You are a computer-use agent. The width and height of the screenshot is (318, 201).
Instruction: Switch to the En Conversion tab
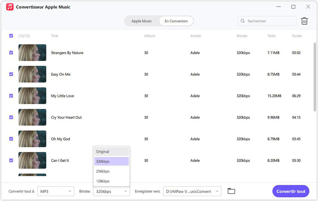(176, 21)
